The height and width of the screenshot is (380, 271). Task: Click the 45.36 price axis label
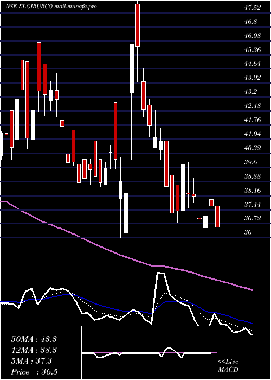coord(253,50)
